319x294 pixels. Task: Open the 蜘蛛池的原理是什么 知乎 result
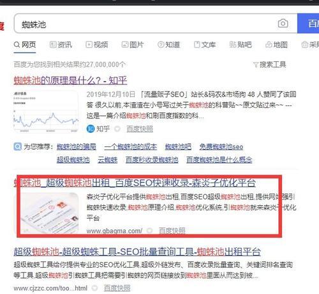pos(70,81)
